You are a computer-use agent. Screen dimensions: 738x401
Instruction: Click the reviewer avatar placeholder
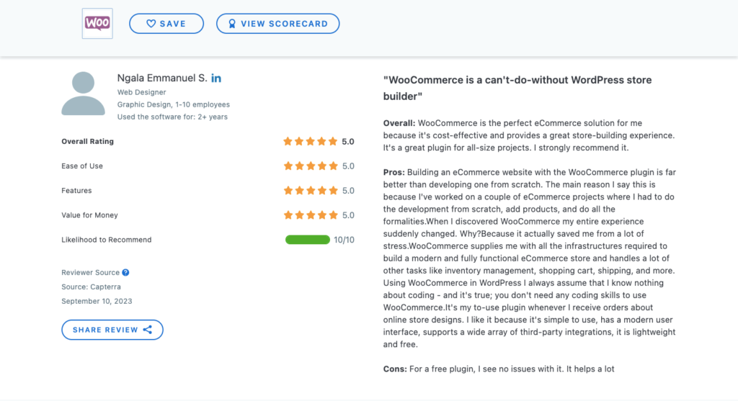coord(84,94)
